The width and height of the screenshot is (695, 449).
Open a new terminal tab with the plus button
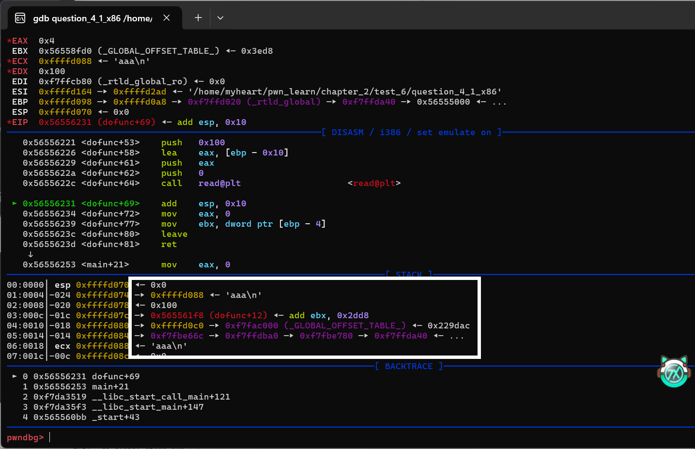click(x=198, y=18)
